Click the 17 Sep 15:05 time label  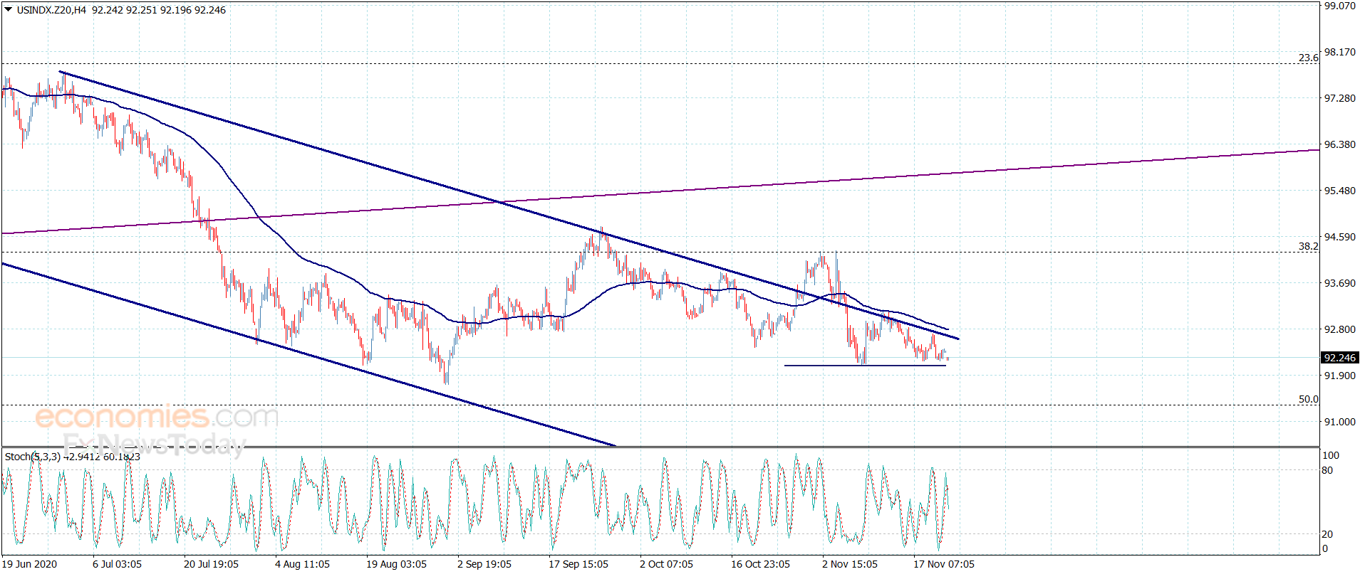578,564
